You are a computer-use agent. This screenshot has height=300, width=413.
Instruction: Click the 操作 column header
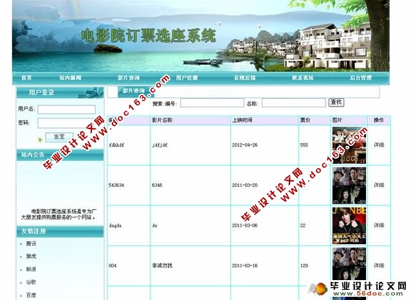click(379, 120)
